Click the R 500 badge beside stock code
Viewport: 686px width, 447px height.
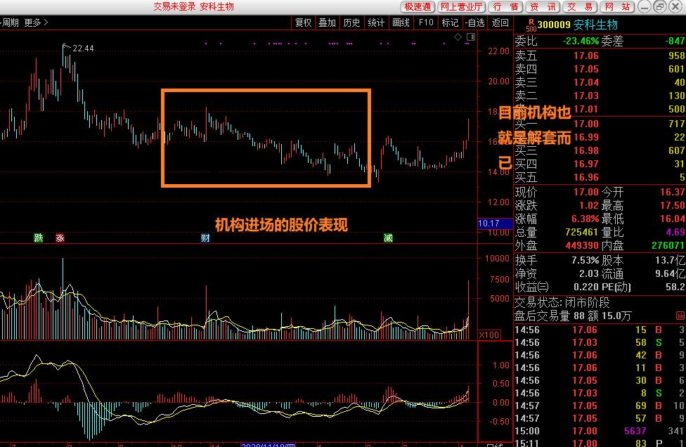[531, 25]
